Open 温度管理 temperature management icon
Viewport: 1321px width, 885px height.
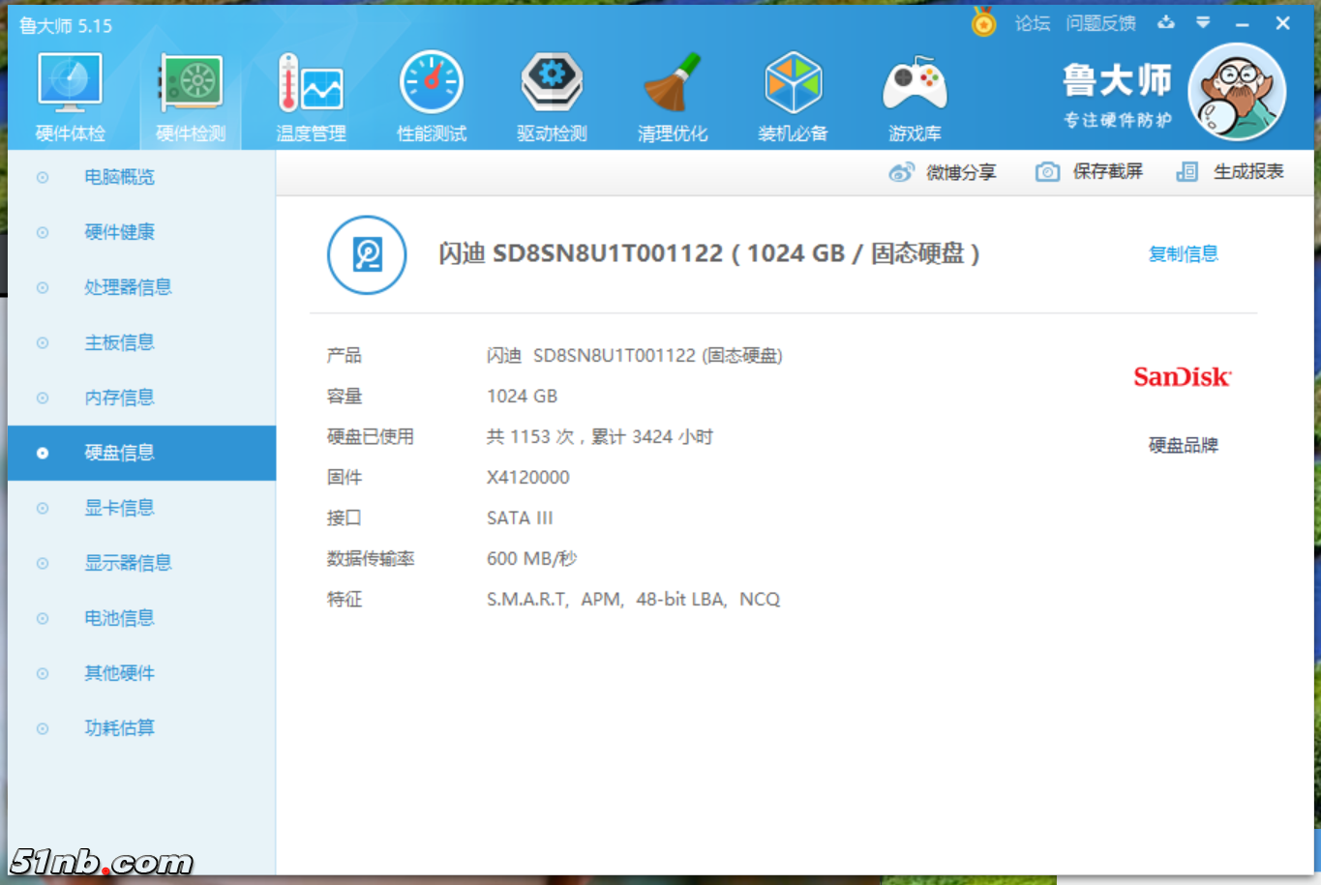coord(311,97)
